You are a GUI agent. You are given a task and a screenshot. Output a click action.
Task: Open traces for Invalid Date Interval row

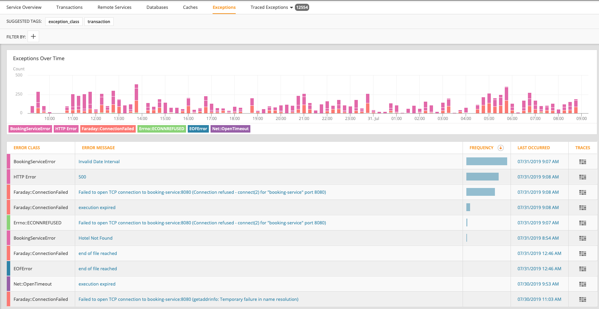[x=582, y=162]
